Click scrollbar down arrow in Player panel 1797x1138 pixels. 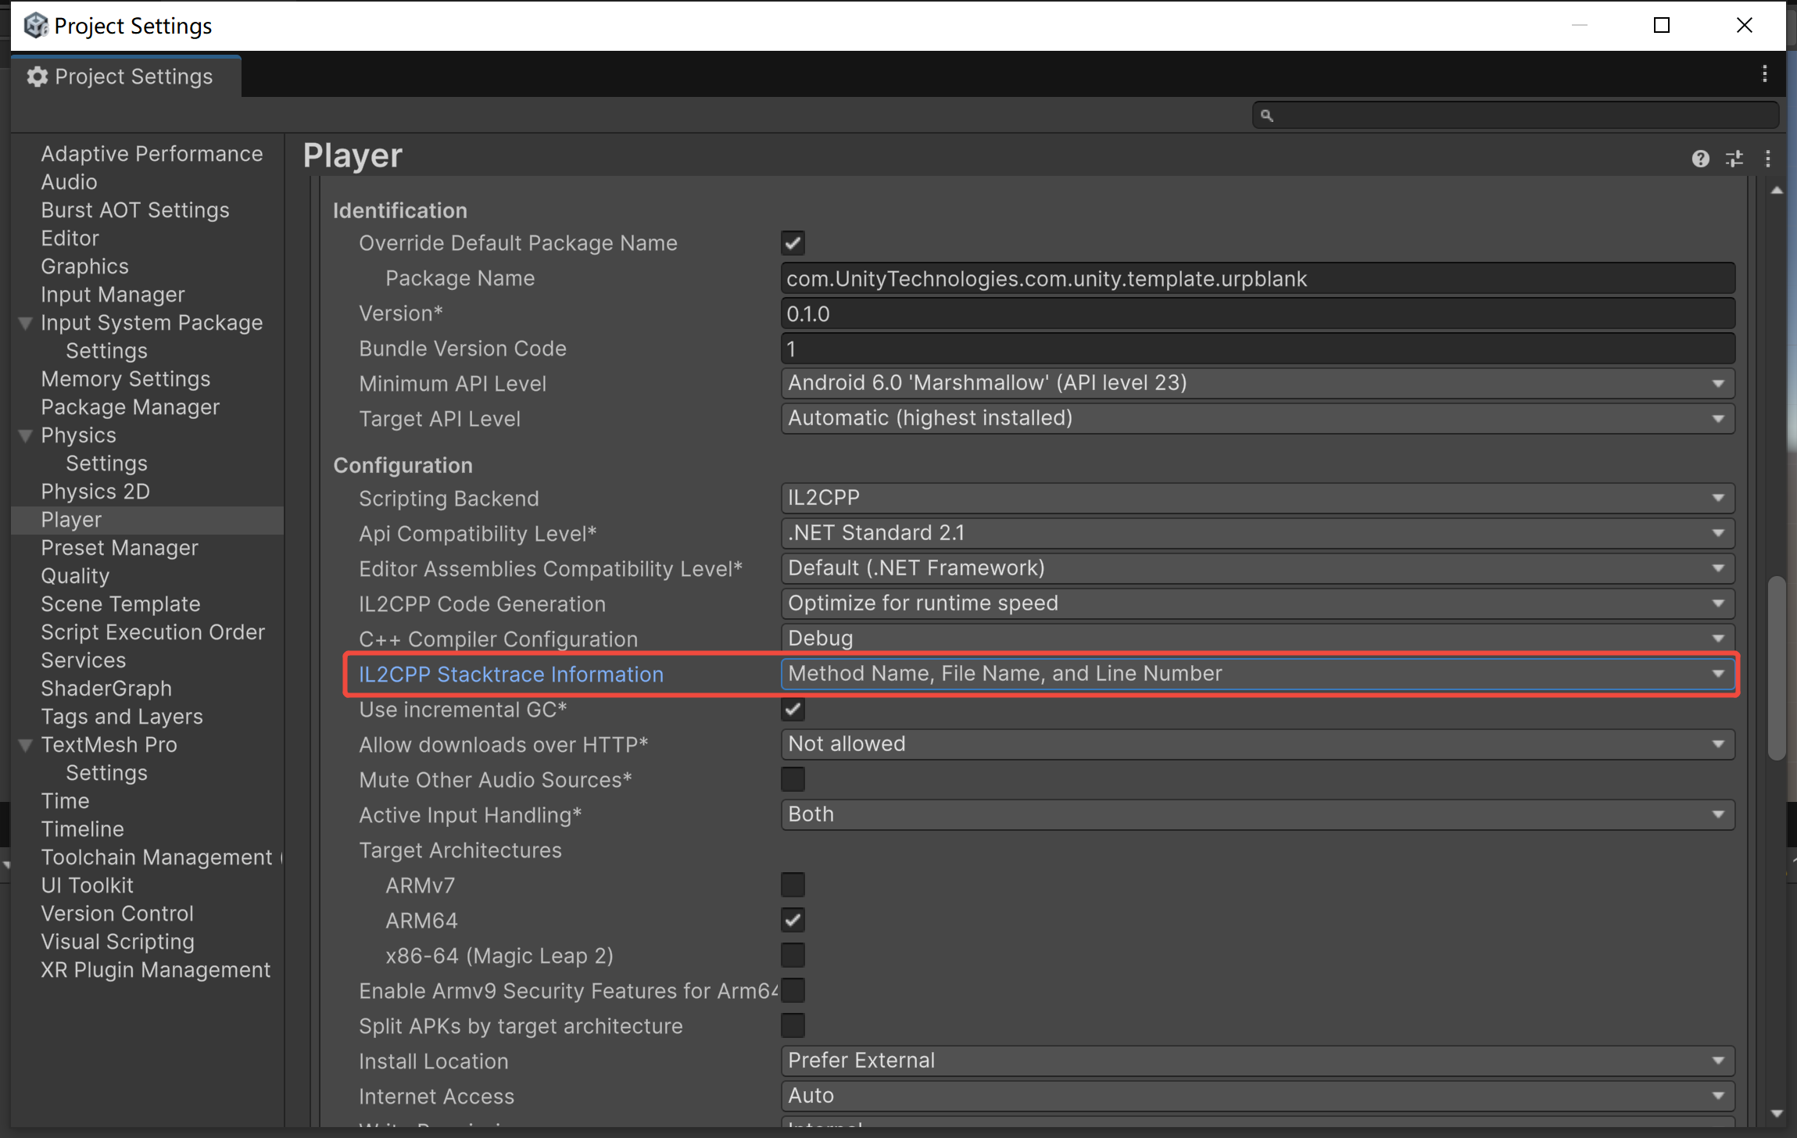(1777, 1113)
